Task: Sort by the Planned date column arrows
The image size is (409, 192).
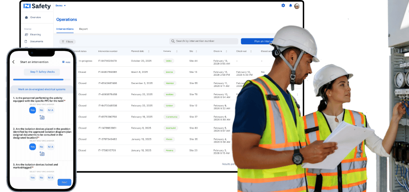Action: pyautogui.click(x=152, y=51)
